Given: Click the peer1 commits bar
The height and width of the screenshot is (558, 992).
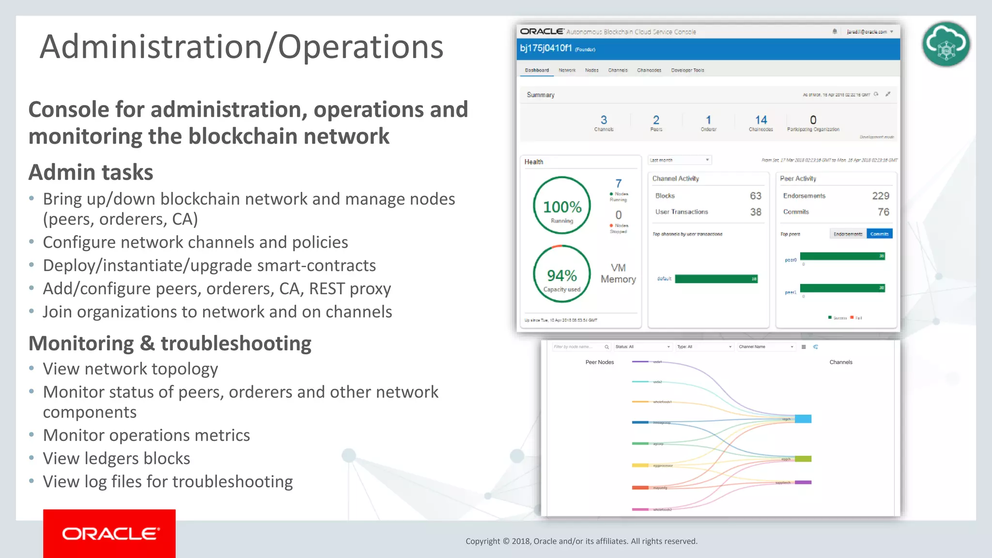Looking at the screenshot, I should [843, 288].
